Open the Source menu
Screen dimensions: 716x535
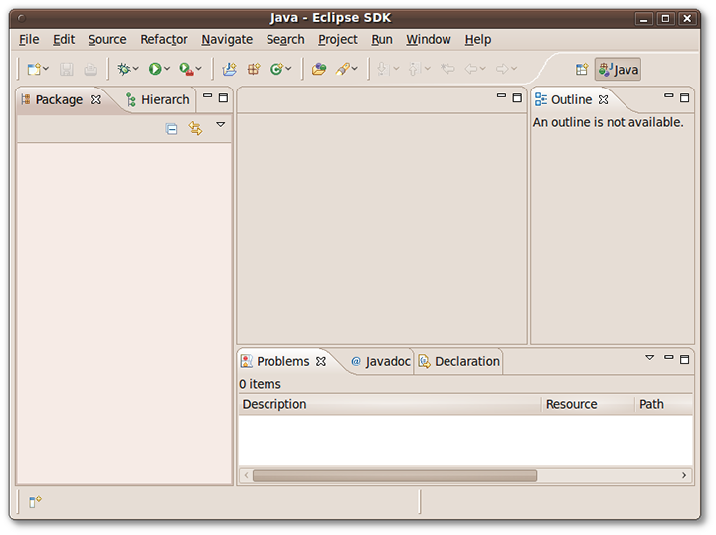point(107,40)
